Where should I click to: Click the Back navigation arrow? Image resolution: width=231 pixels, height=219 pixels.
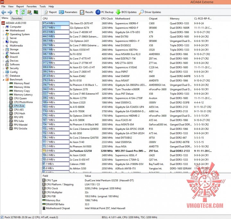(x=4, y=12)
